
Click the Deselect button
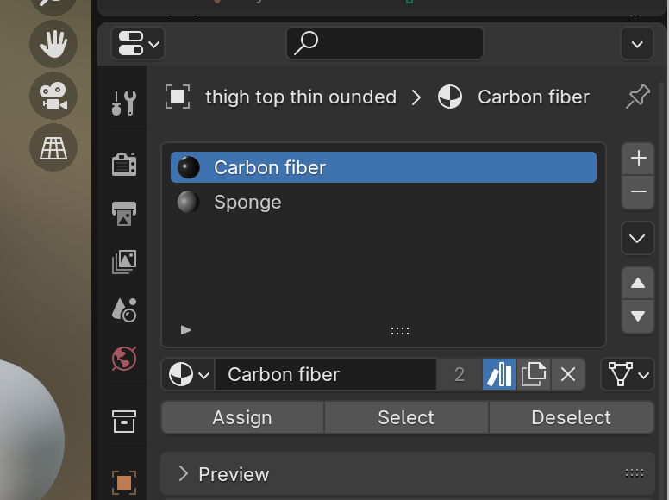[x=572, y=417]
